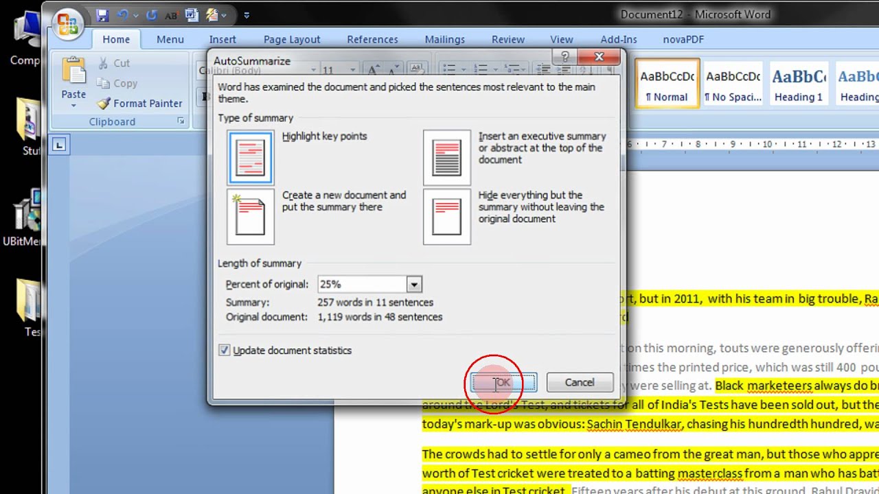
Task: Click the Test folder on desktop
Action: pos(29,308)
